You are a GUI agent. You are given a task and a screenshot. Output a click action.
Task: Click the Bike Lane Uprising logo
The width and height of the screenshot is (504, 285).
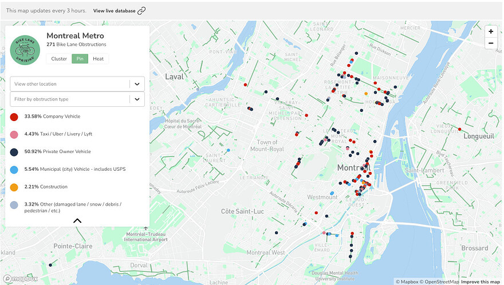click(x=26, y=48)
